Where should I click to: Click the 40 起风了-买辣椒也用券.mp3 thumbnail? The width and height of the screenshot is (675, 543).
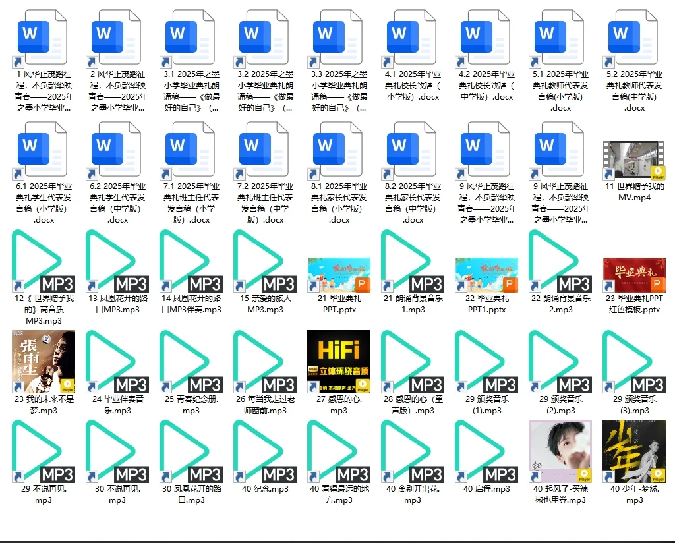click(560, 452)
